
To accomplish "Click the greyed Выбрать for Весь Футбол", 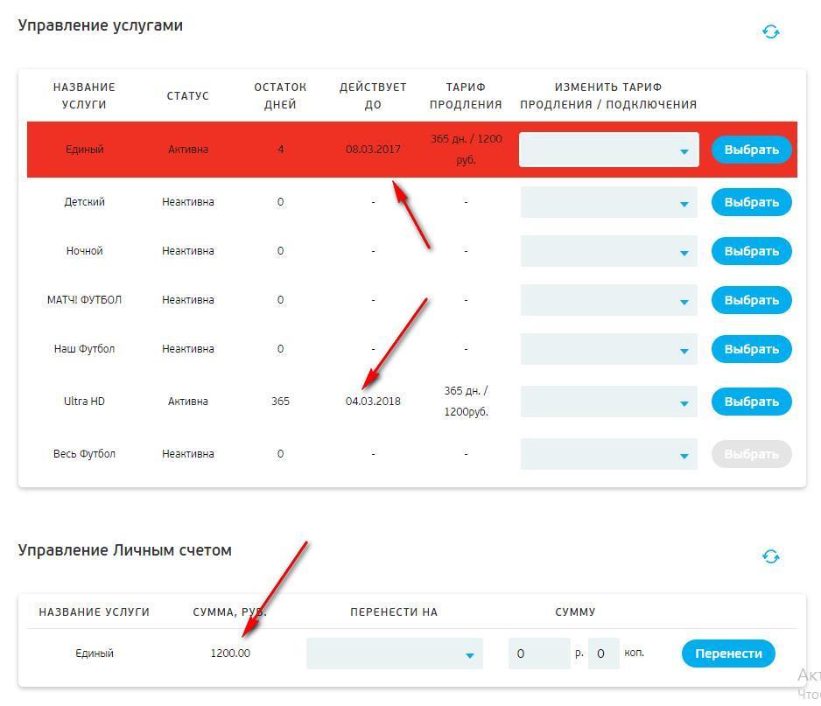I will [751, 454].
